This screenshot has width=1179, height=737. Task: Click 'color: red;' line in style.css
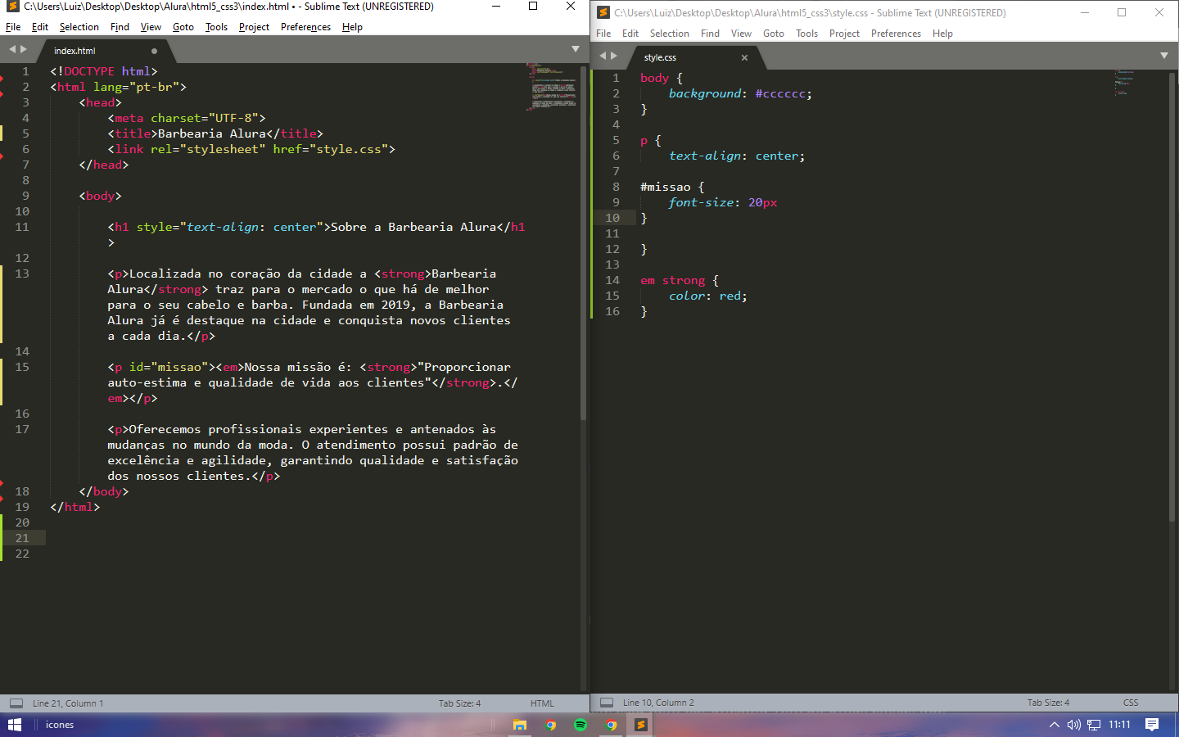coord(707,296)
